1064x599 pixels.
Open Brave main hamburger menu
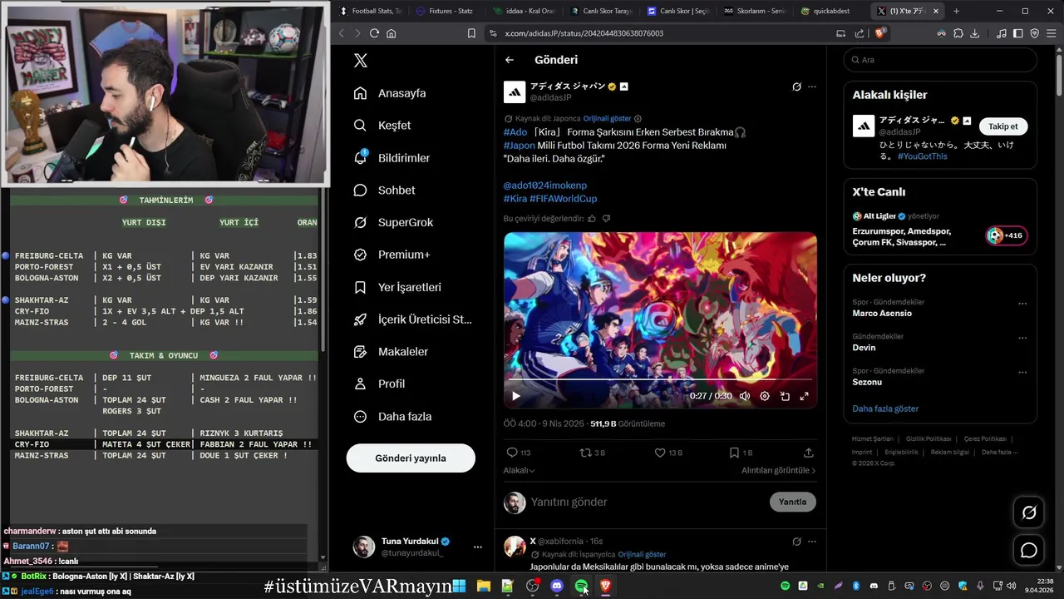1052,33
